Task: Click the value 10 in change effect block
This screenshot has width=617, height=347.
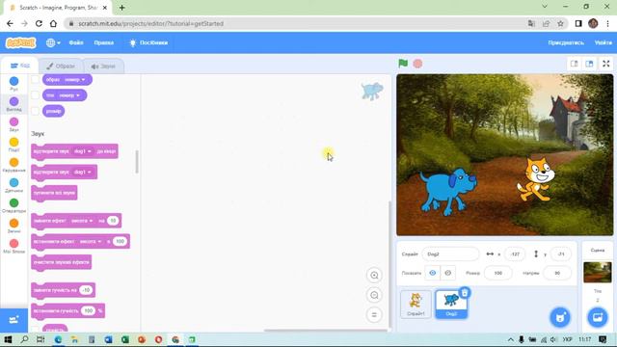Action: [x=113, y=221]
